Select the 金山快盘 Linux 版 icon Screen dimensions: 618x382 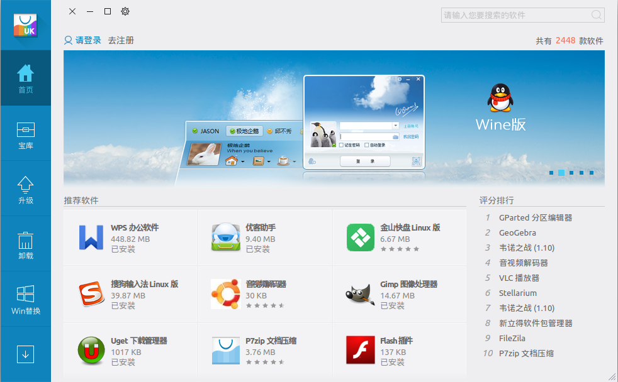pyautogui.click(x=361, y=237)
